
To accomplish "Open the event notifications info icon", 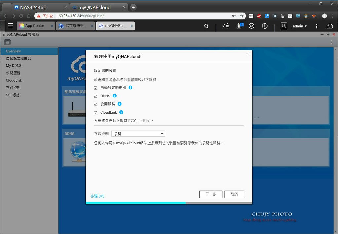I will 265,26.
